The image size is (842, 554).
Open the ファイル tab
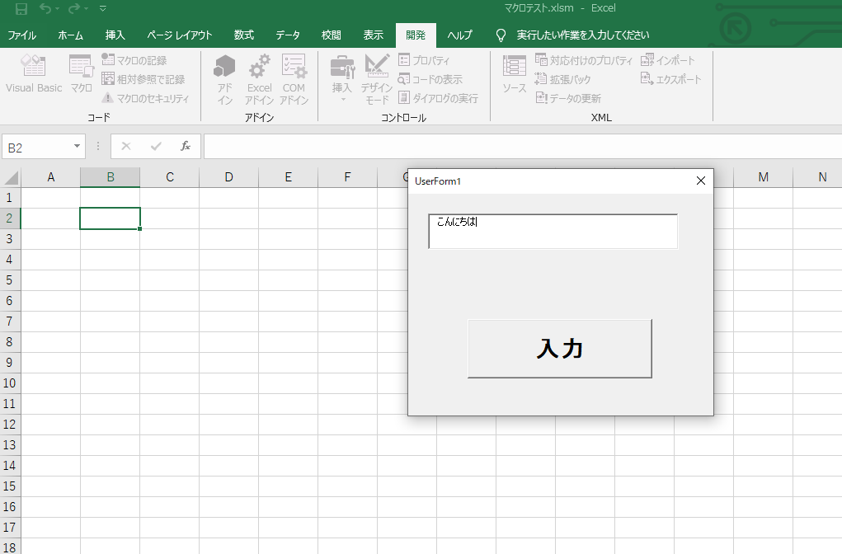click(22, 35)
